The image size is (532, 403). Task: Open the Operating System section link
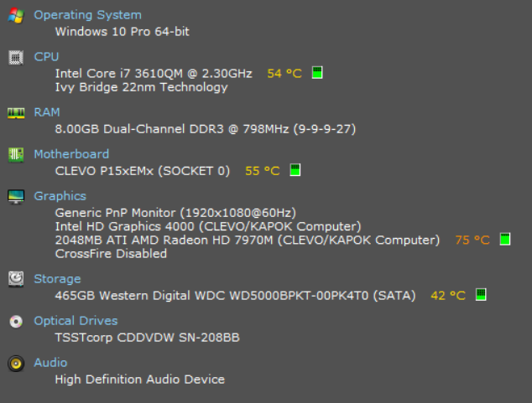87,15
